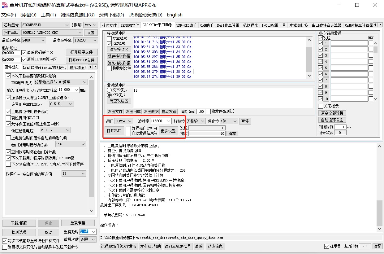Viewport: 384px width, 254px height.
Task: Open 调试仿真接口(G) menu
Action: pyautogui.click(x=77, y=15)
